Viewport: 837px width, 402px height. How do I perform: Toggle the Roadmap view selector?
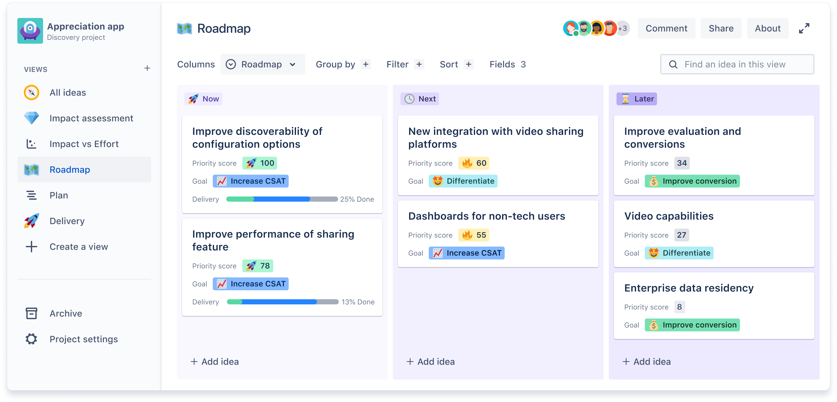coord(262,65)
